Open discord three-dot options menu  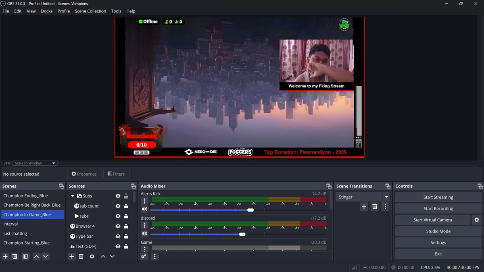[x=145, y=226]
